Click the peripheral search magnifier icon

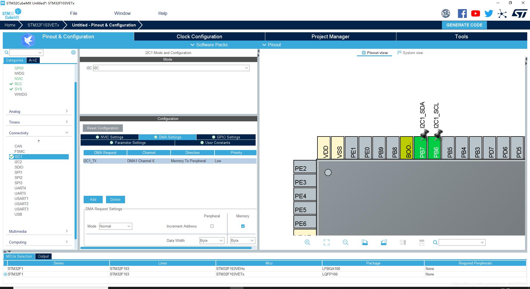[7, 52]
